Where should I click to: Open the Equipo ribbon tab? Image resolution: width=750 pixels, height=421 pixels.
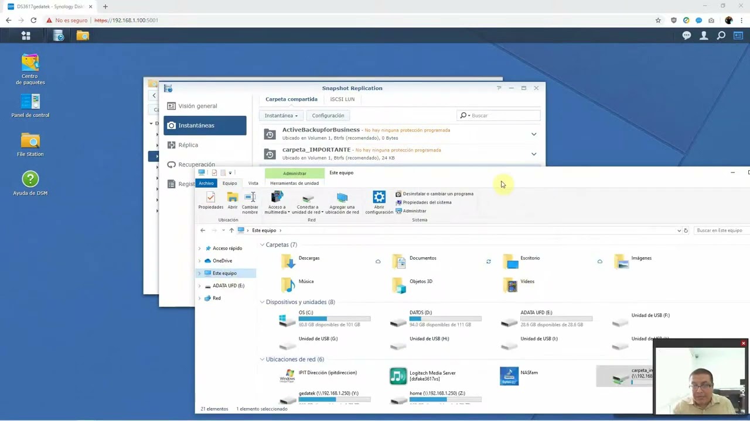point(230,183)
